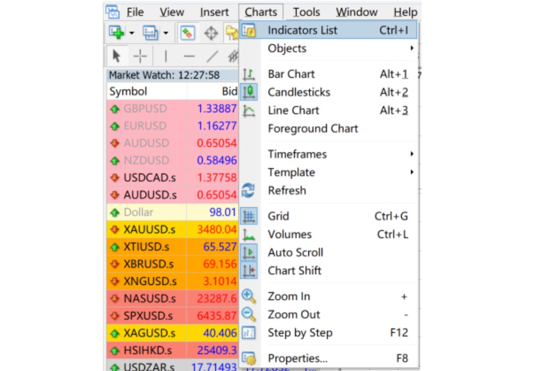This screenshot has width=542, height=371.
Task: Select the Horizontal Line tool
Action: pyautogui.click(x=189, y=56)
